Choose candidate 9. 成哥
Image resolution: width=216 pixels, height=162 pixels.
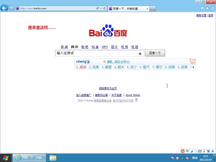pyautogui.click(x=182, y=67)
